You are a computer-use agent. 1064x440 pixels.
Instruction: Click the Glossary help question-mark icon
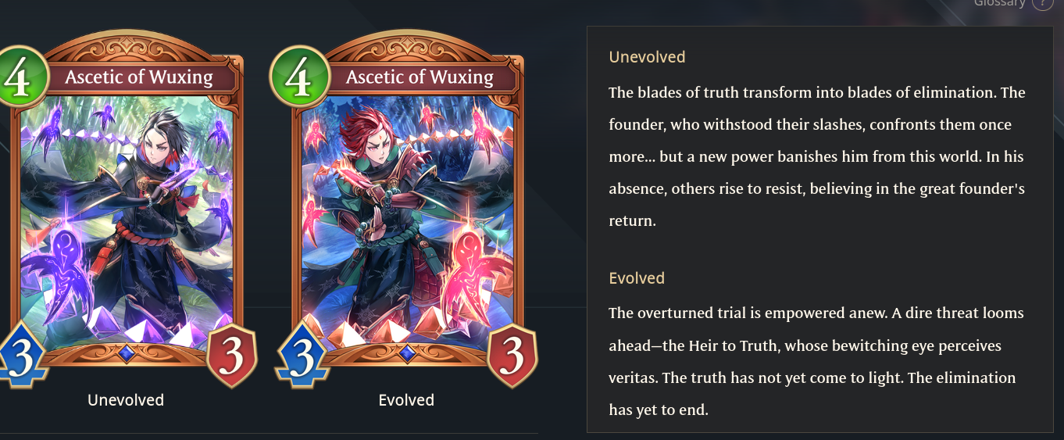pos(1042,2)
